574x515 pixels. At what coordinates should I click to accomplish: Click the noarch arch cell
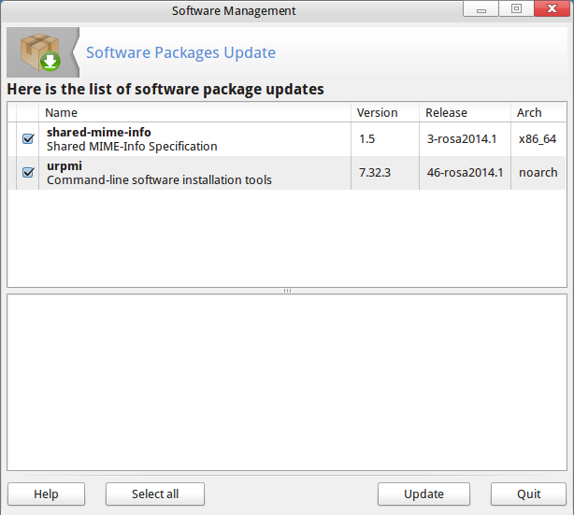pyautogui.click(x=538, y=172)
